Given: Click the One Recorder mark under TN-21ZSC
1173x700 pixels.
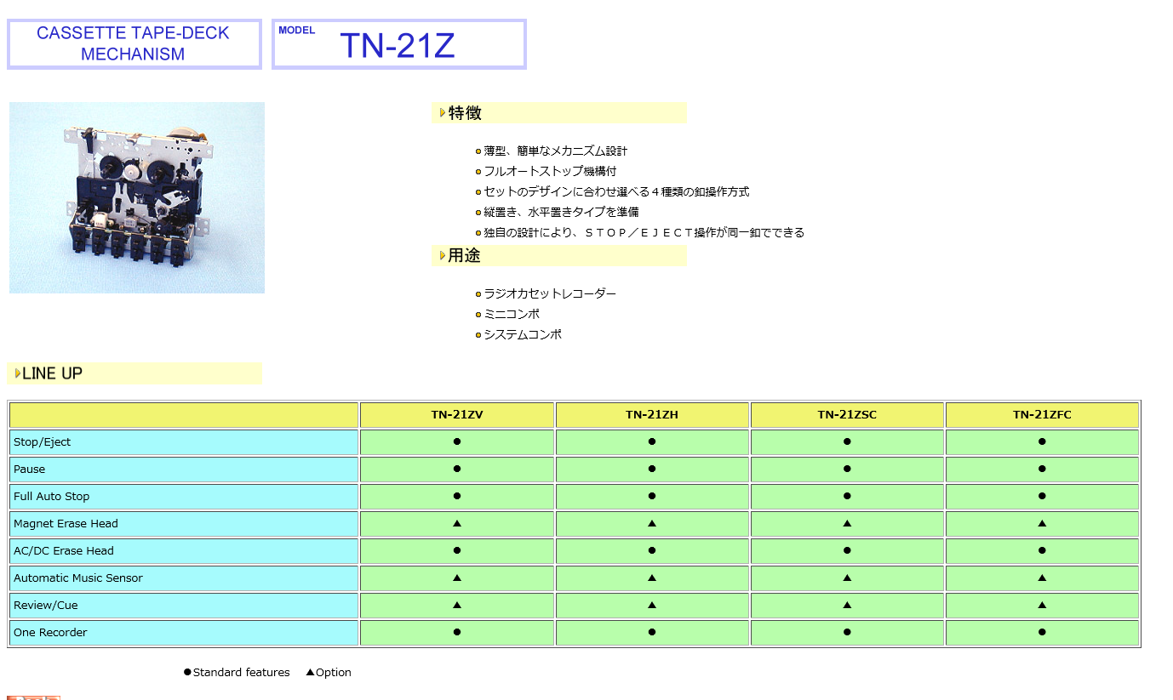Looking at the screenshot, I should click(x=847, y=633).
